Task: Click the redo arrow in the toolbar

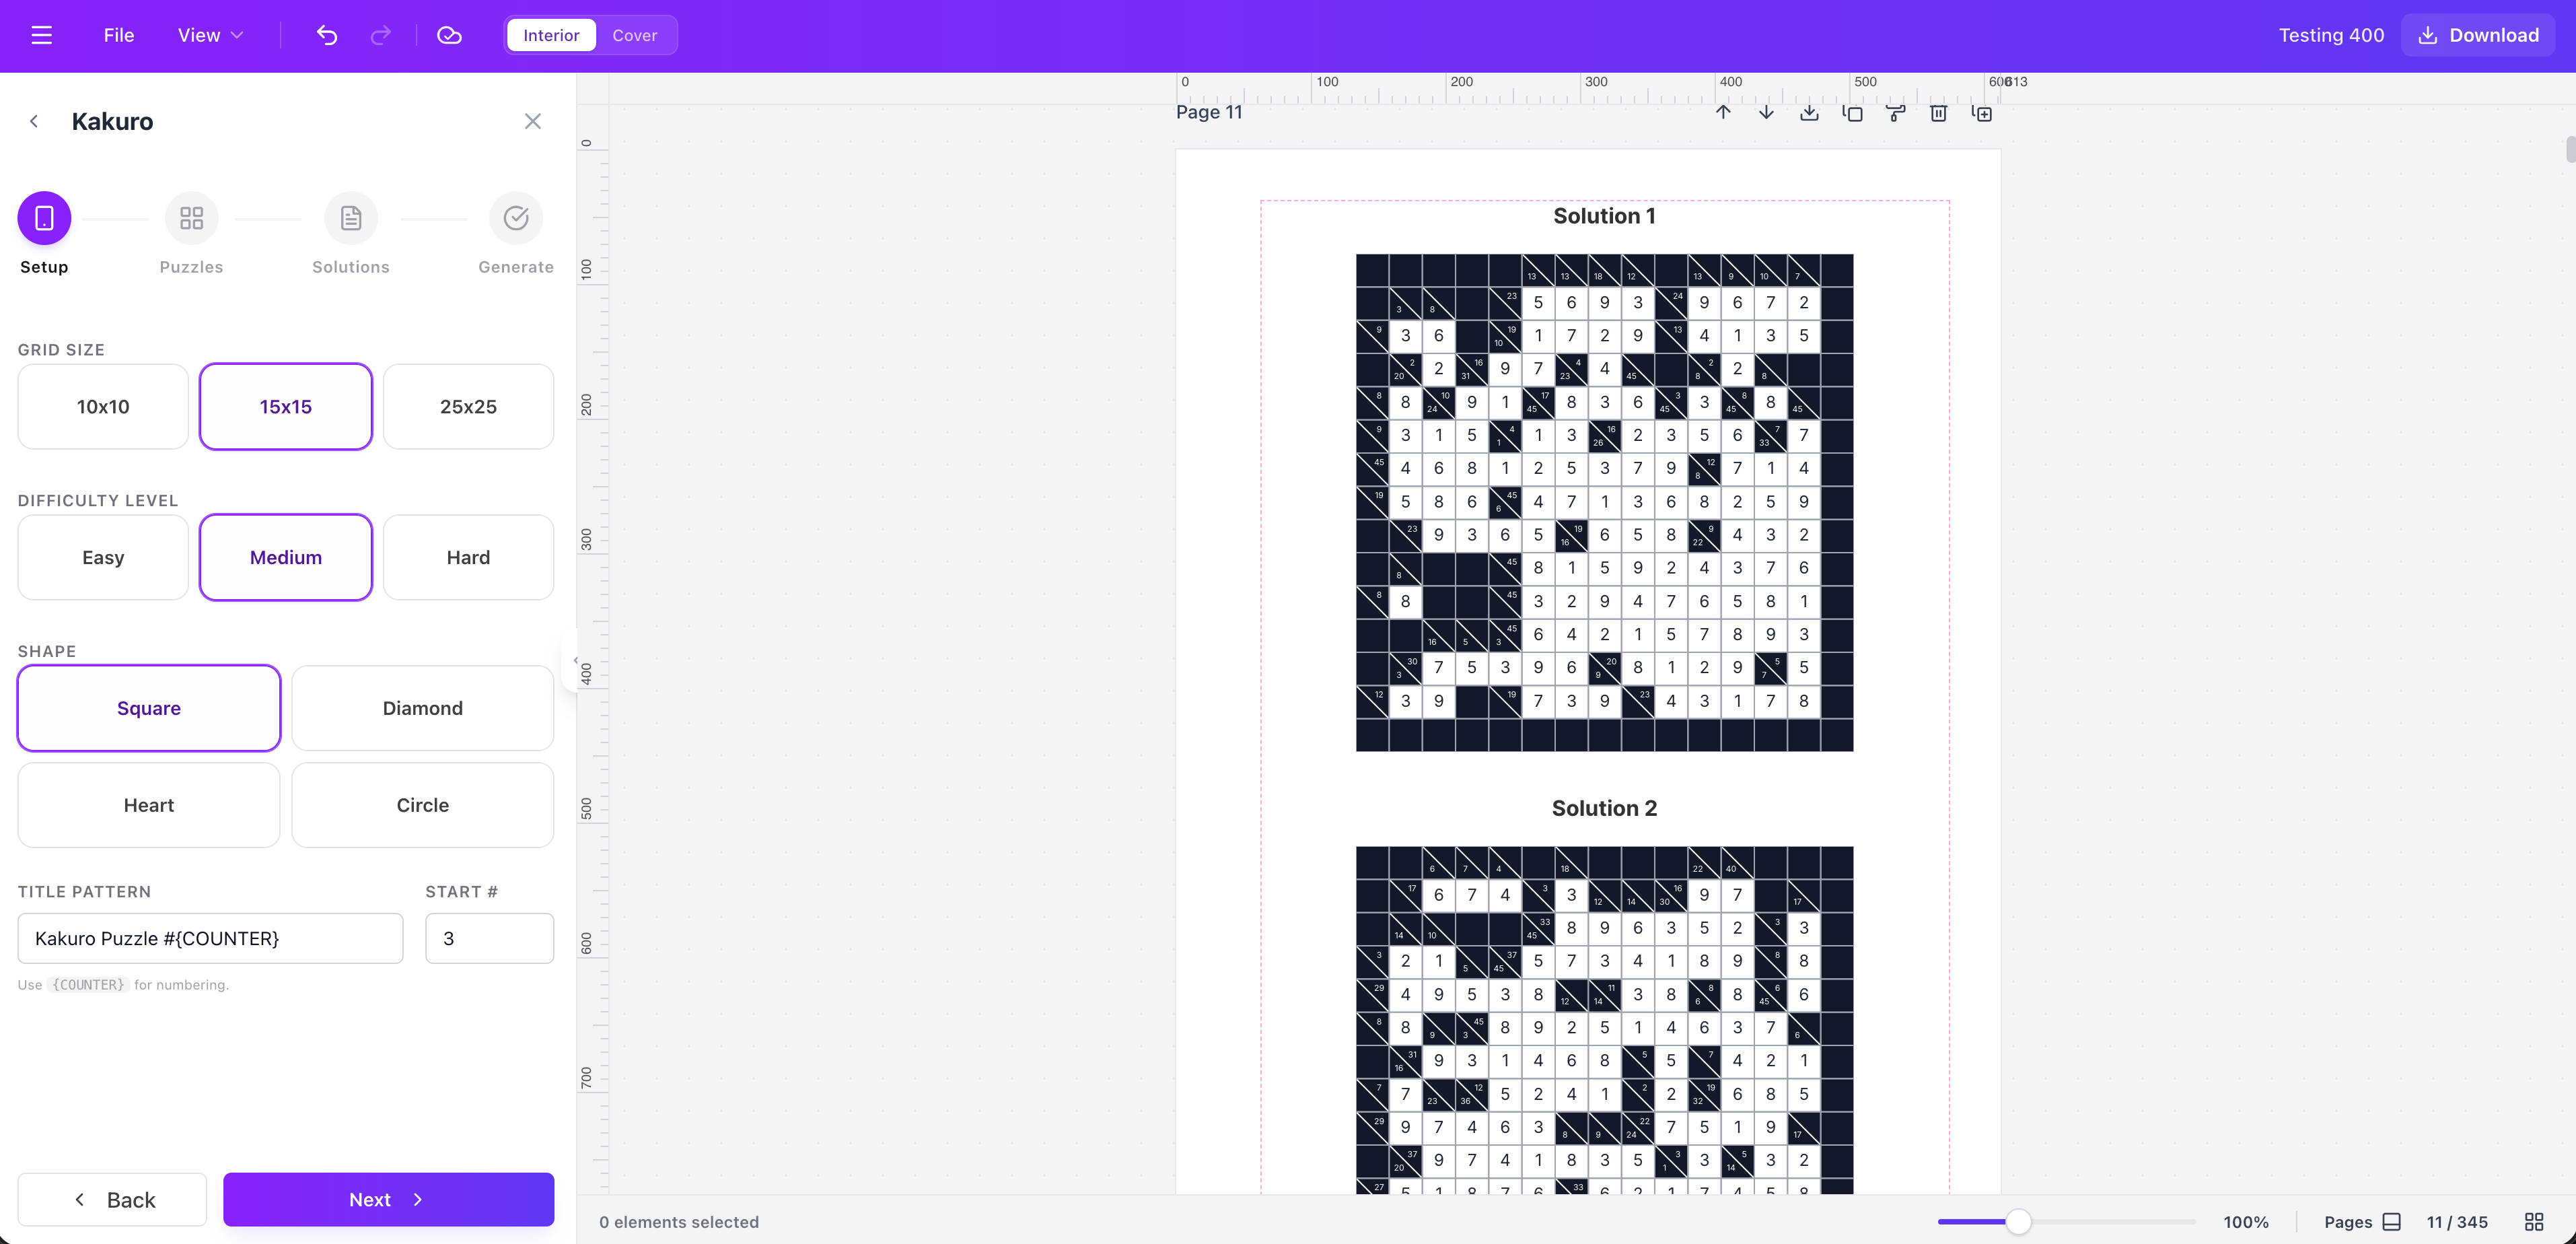Action: tap(380, 35)
